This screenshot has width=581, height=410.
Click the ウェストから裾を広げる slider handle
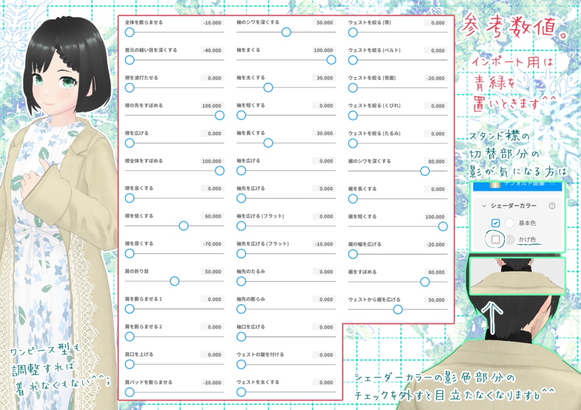[x=398, y=309]
